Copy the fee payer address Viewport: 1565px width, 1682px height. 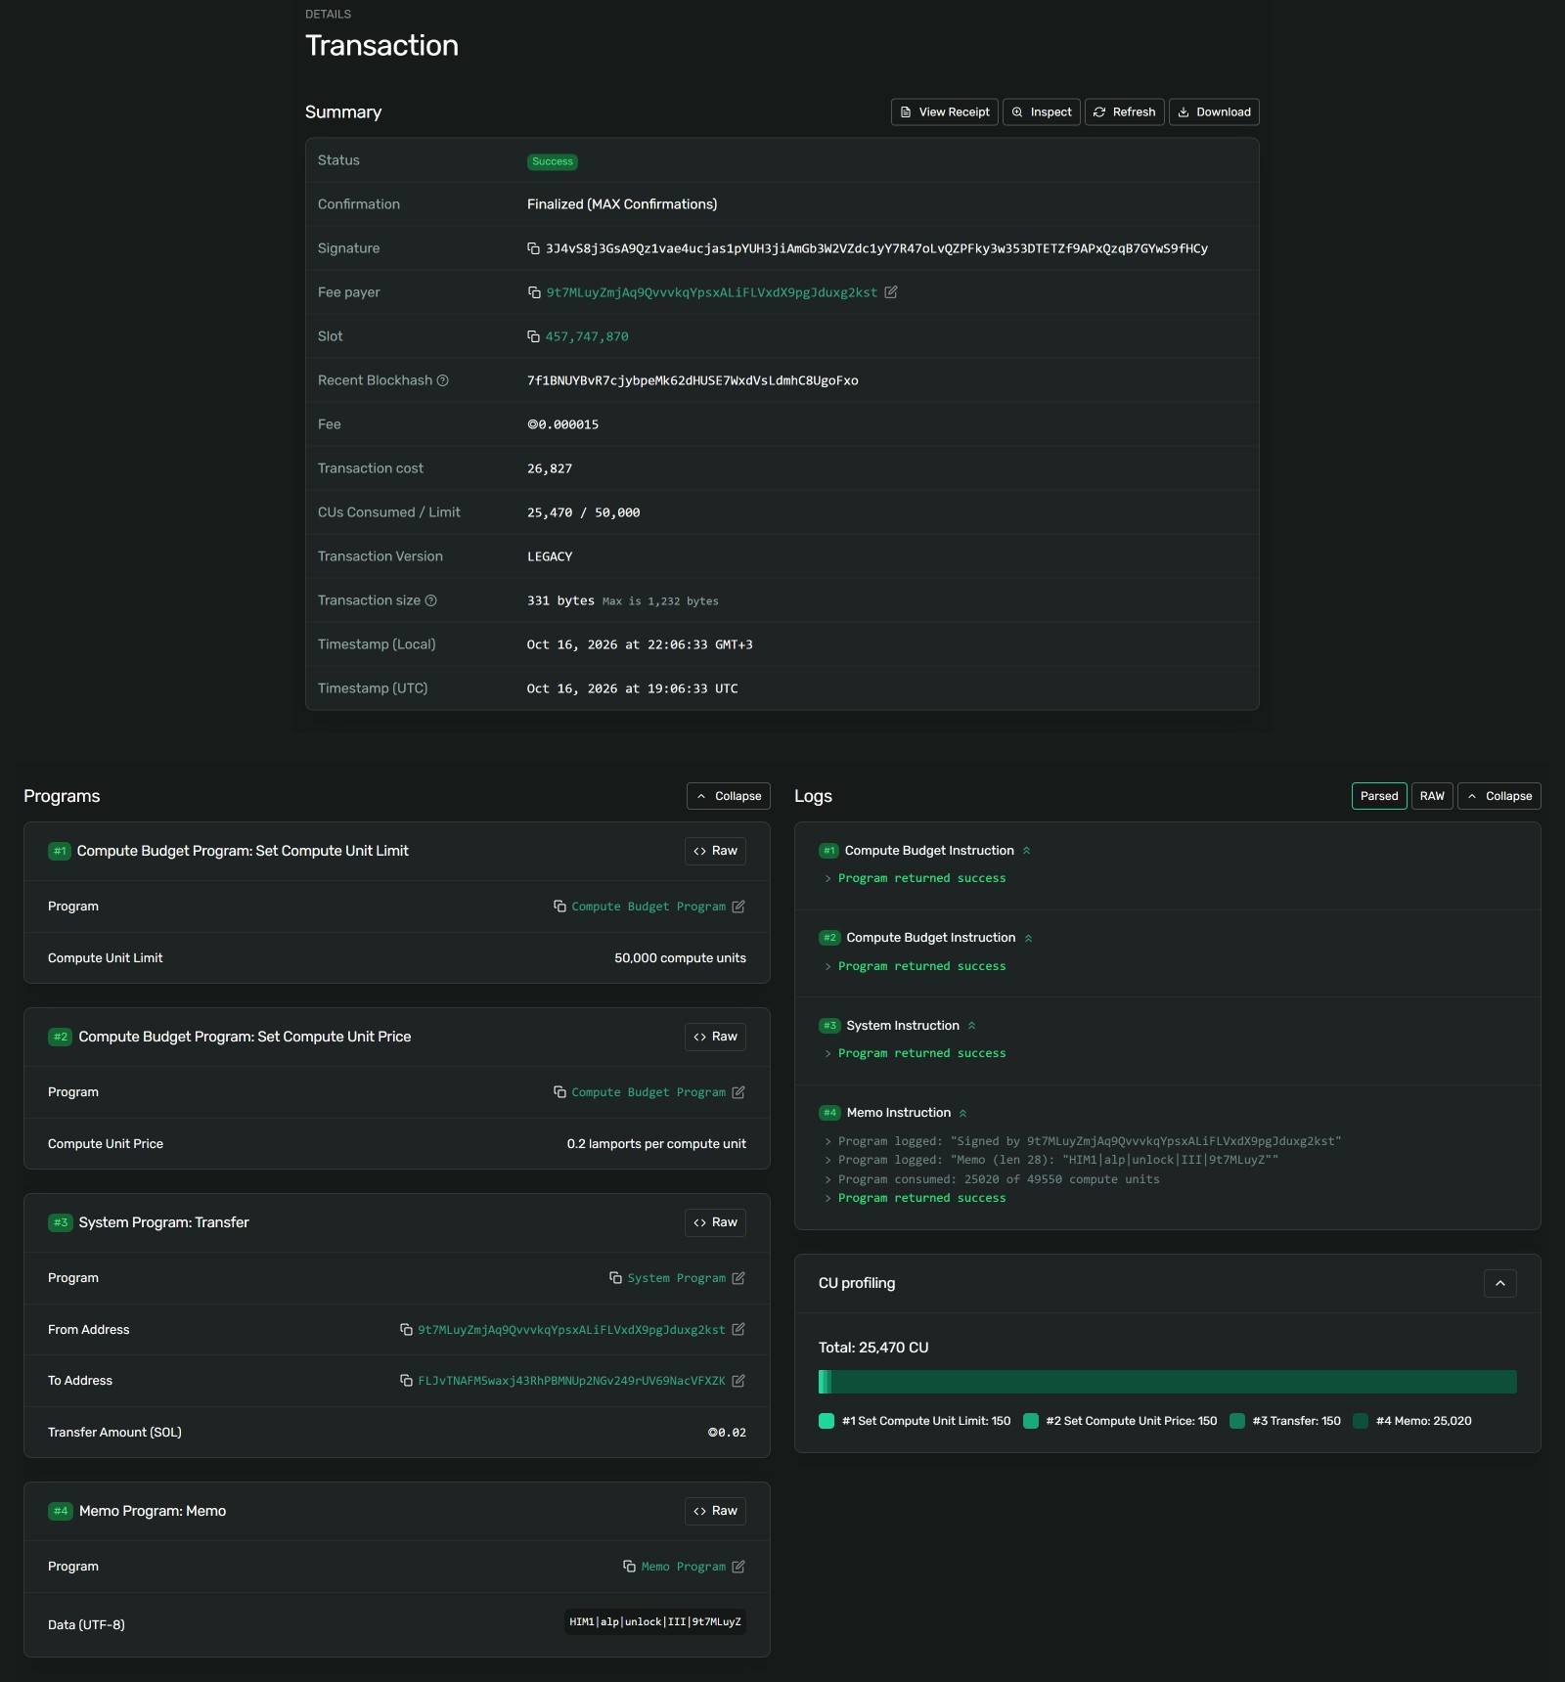click(534, 292)
